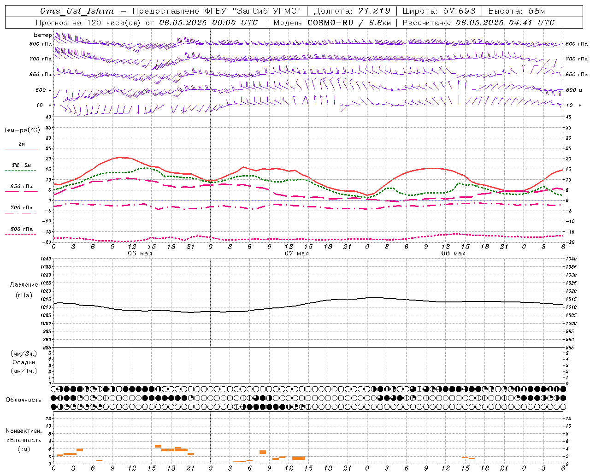The width and height of the screenshot is (590, 472).
Task: Click the pink dotted 500 гПа legend line
Action: 21,234
